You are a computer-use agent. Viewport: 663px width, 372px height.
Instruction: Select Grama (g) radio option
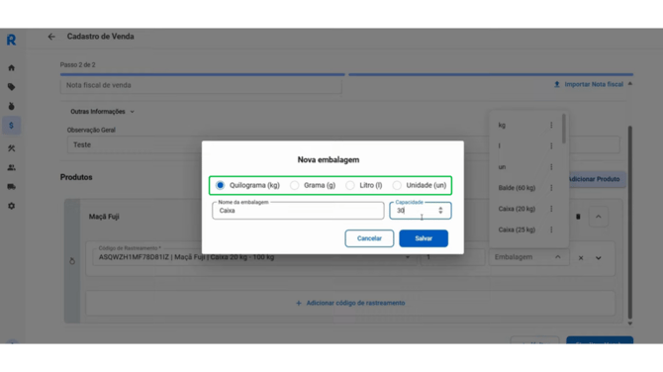click(294, 185)
